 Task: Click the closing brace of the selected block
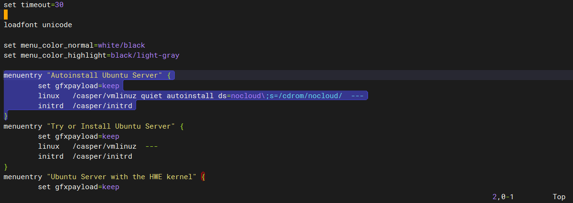click(x=6, y=116)
